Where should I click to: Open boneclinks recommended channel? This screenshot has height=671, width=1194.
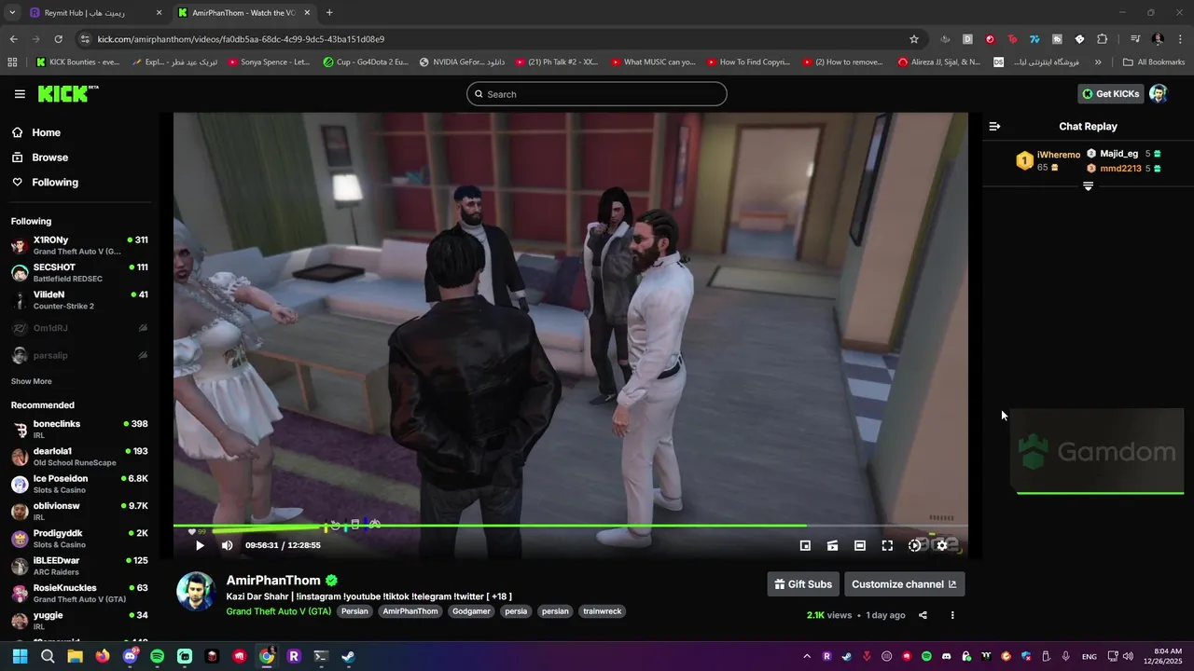point(80,430)
